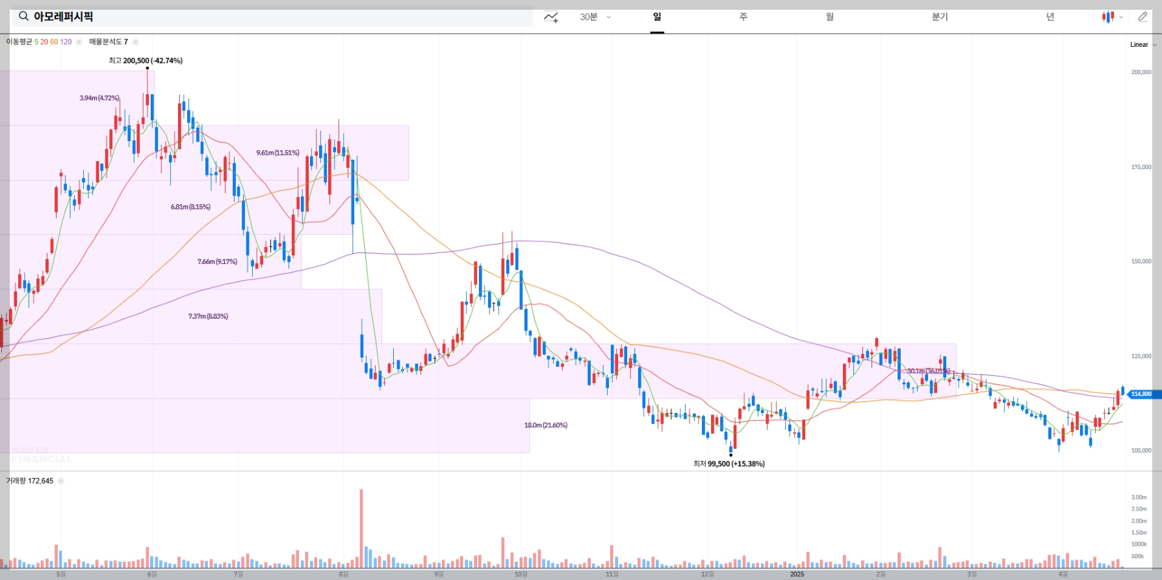Open the candlestick chart-type dropdown

click(x=1113, y=17)
